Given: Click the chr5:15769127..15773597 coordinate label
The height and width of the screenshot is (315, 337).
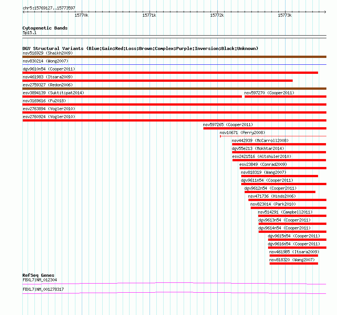Looking at the screenshot, I should click(x=49, y=8).
